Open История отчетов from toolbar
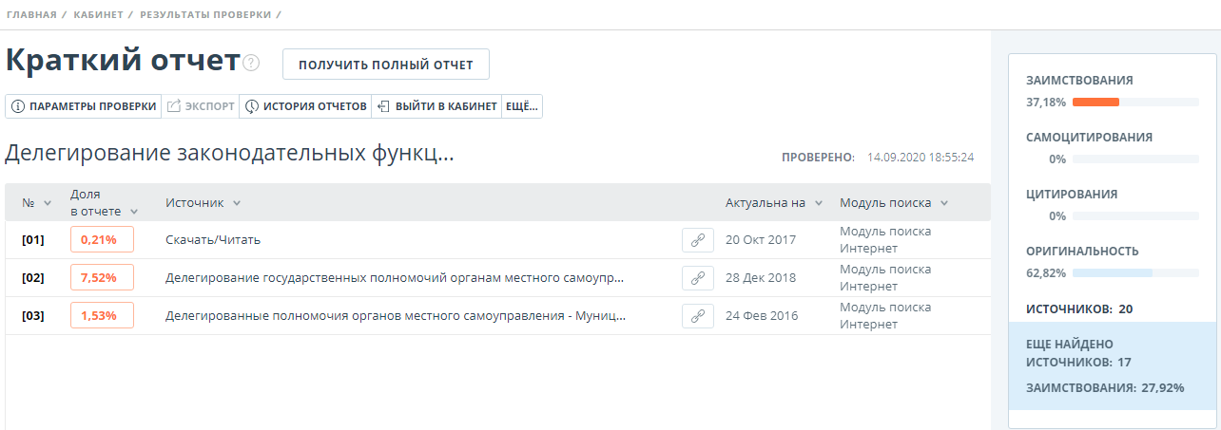Image resolution: width=1221 pixels, height=430 pixels. click(x=305, y=106)
